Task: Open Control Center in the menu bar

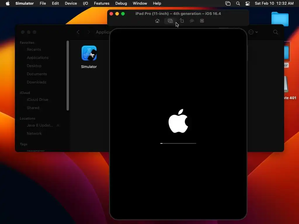Action: point(248,3)
